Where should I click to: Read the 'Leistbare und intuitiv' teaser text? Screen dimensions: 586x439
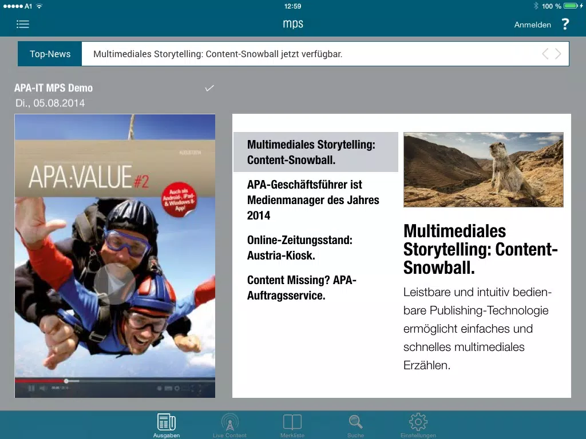click(x=477, y=329)
